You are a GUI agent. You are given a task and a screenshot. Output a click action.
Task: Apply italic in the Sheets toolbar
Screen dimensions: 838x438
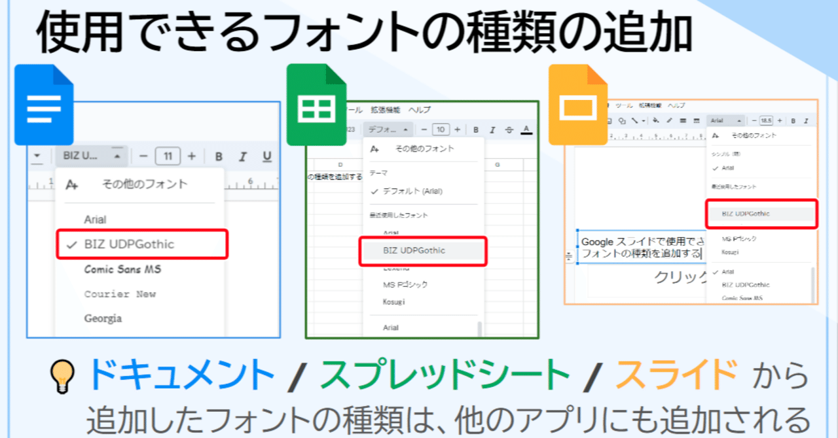tap(492, 129)
